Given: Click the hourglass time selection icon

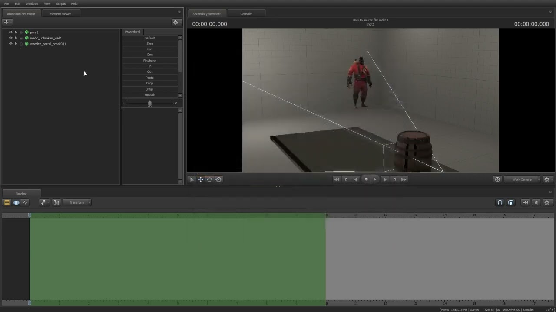Looking at the screenshot, I should tap(56, 202).
